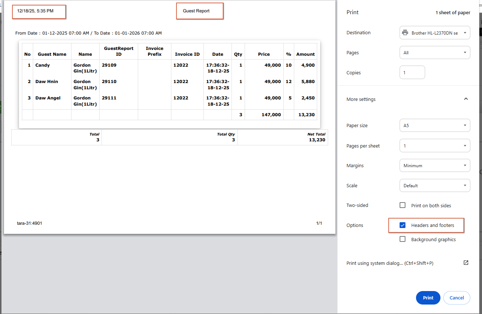Enable Background graphics checkbox
The height and width of the screenshot is (314, 482).
coord(403,239)
